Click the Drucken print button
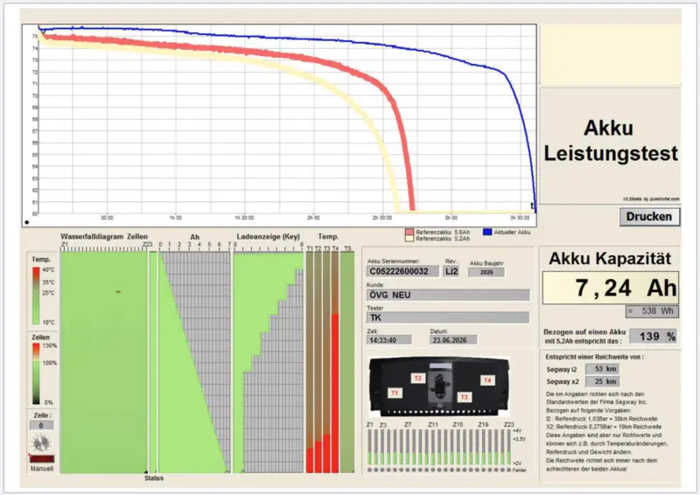This screenshot has width=700, height=495. tap(649, 217)
